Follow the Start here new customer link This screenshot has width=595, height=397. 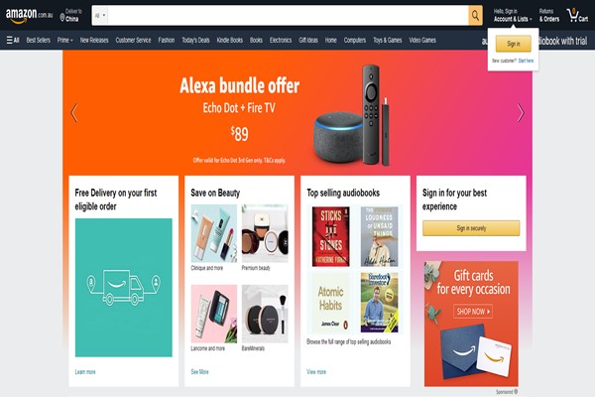tap(526, 61)
